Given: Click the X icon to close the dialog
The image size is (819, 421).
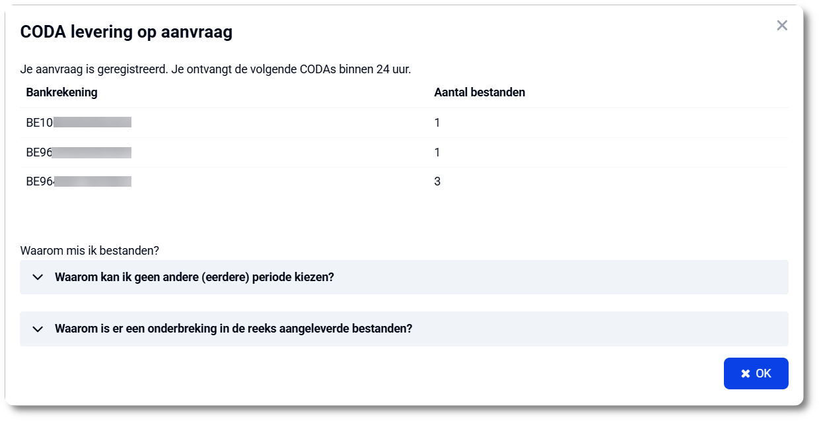Looking at the screenshot, I should coord(782,25).
